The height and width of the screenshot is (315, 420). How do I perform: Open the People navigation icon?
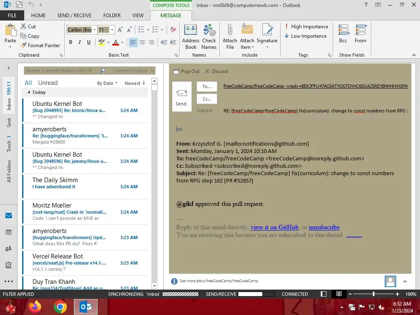tap(9, 249)
